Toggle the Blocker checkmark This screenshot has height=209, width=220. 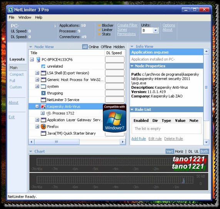point(99,25)
